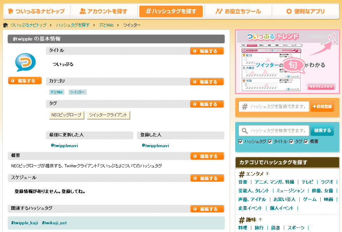The height and width of the screenshot is (232, 342).
Task: Click magnifier icon in search field
Action: tap(245, 131)
